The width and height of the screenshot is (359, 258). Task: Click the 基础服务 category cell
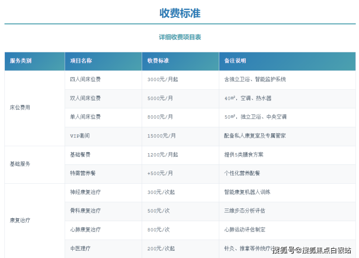[20, 164]
